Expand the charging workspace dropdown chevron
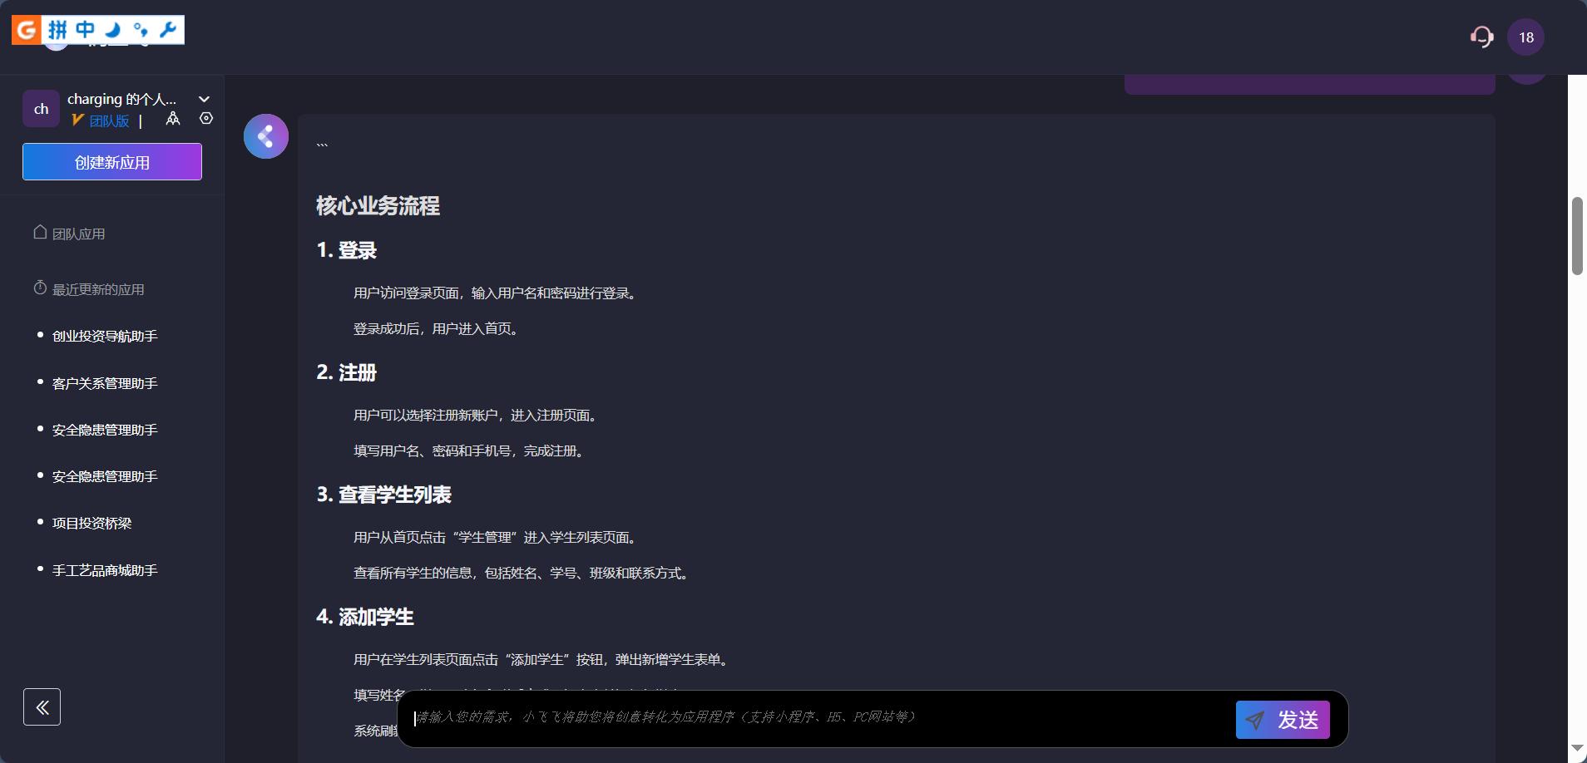 (x=204, y=99)
